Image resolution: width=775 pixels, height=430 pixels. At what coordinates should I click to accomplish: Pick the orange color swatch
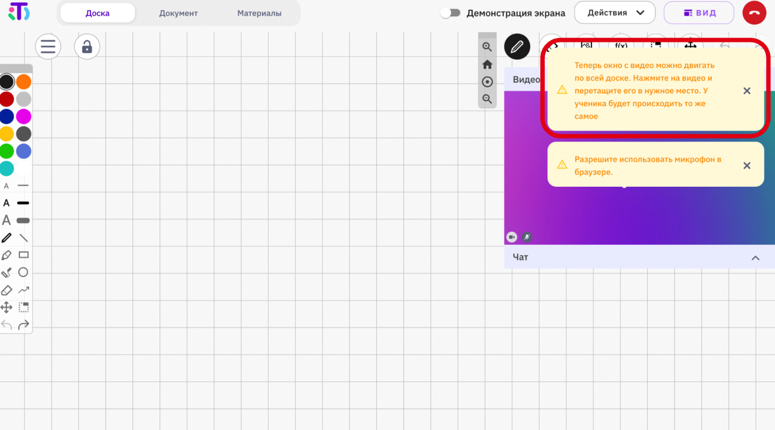point(24,82)
